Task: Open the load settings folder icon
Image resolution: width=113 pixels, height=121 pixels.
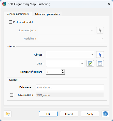Action: click(x=8, y=114)
